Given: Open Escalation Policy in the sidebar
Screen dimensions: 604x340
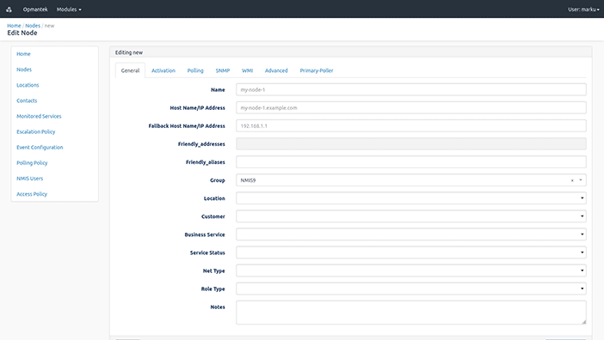Looking at the screenshot, I should tap(36, 131).
